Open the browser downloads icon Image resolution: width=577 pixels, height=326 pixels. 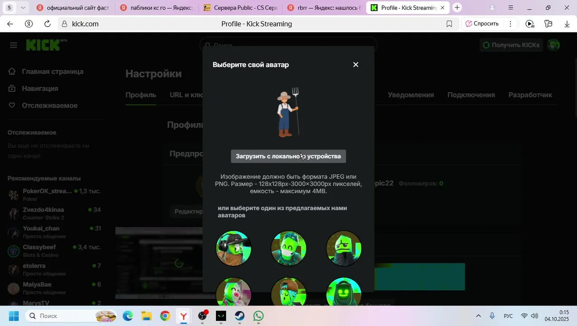pos(567,24)
